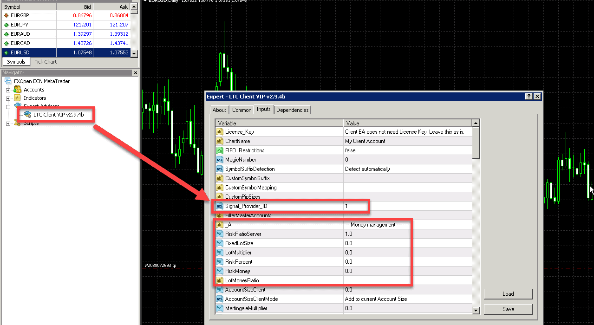Click the inputs list scroll-up arrow
Image resolution: width=594 pixels, height=325 pixels.
coord(476,123)
